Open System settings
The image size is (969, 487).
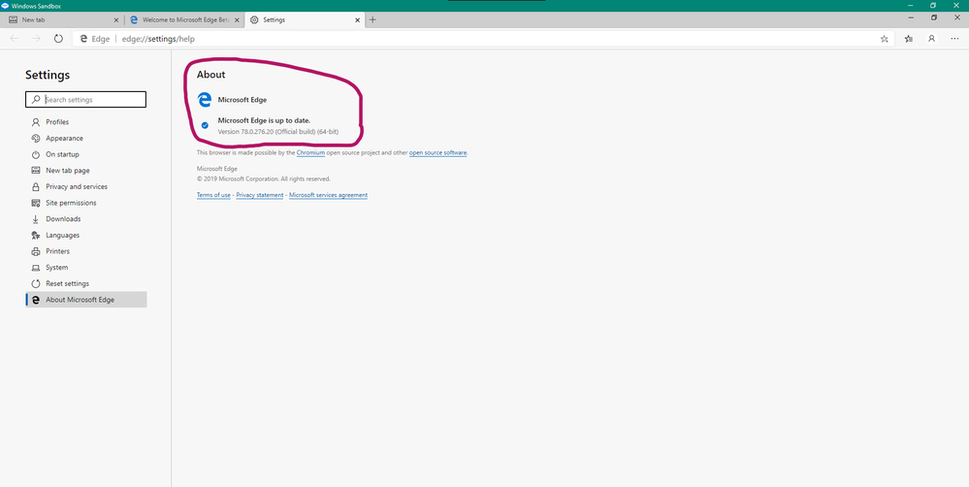pyautogui.click(x=86, y=267)
